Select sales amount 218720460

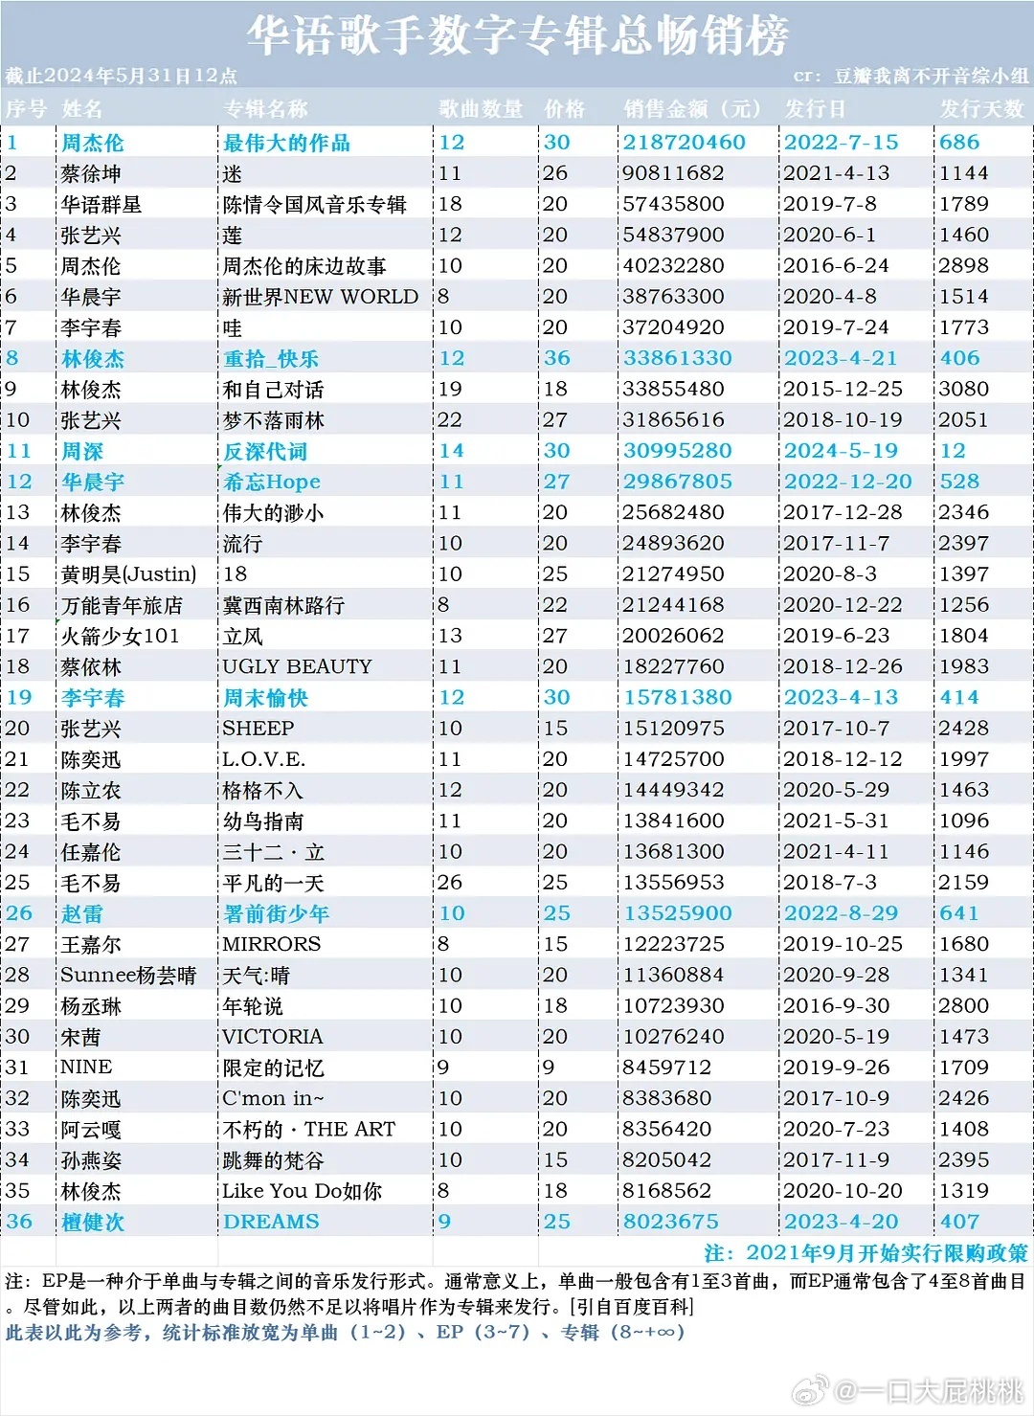pyautogui.click(x=684, y=143)
